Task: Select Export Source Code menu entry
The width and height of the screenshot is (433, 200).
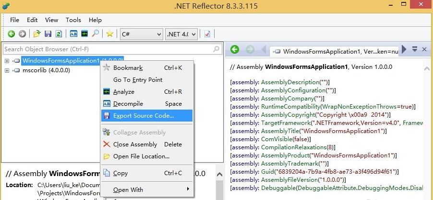Action: pos(147,115)
